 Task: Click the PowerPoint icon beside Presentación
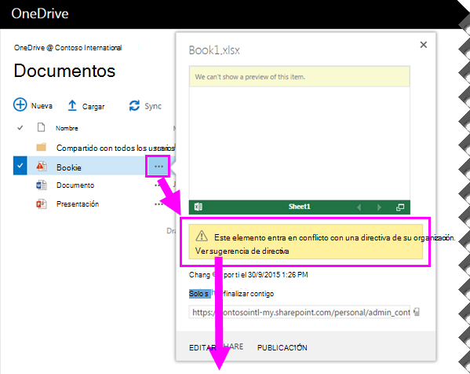tap(42, 203)
